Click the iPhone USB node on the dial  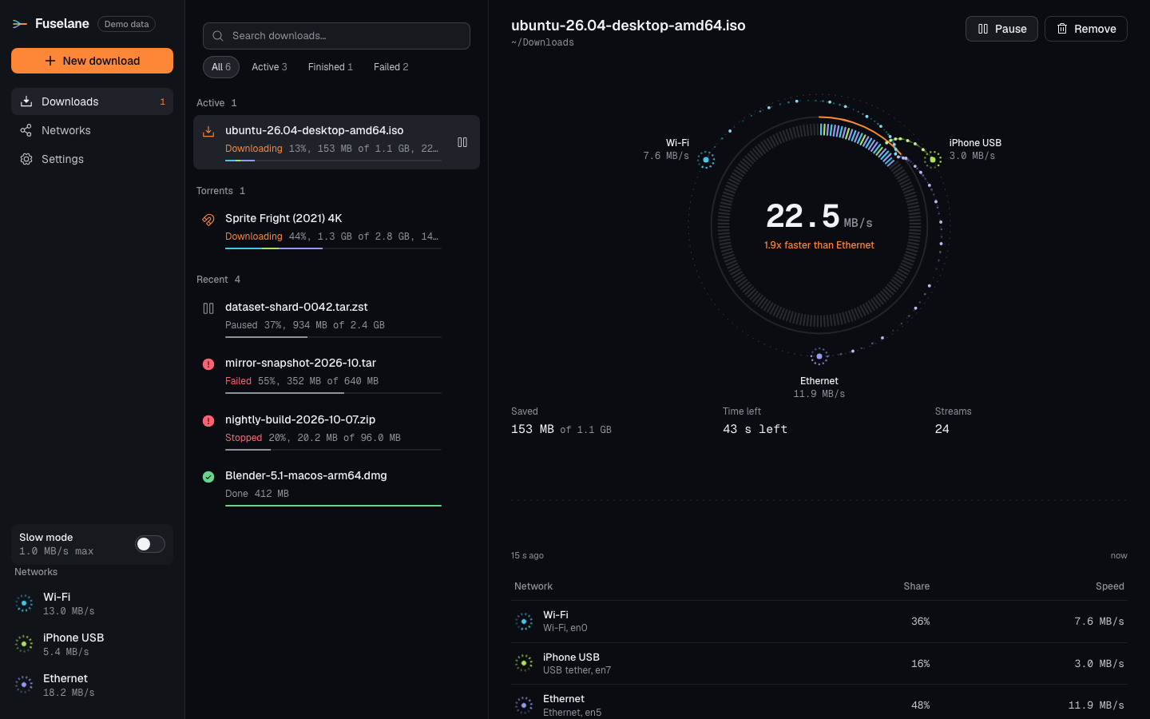click(933, 160)
